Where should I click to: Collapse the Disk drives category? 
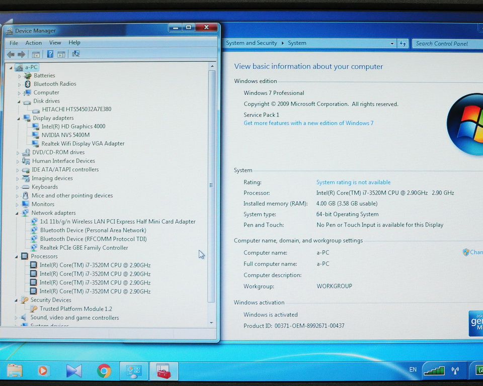click(19, 101)
